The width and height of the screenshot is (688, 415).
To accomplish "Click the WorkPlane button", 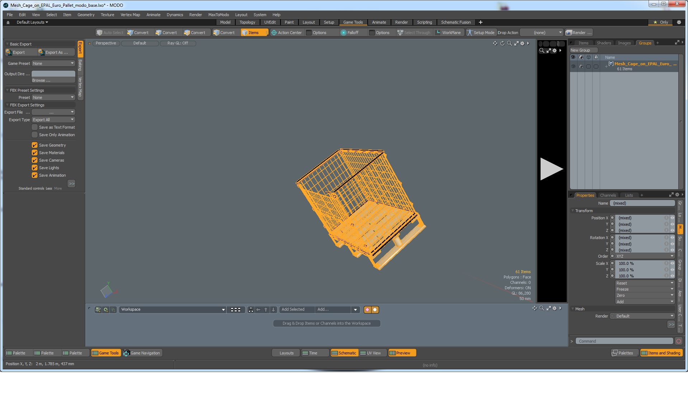I will point(448,33).
